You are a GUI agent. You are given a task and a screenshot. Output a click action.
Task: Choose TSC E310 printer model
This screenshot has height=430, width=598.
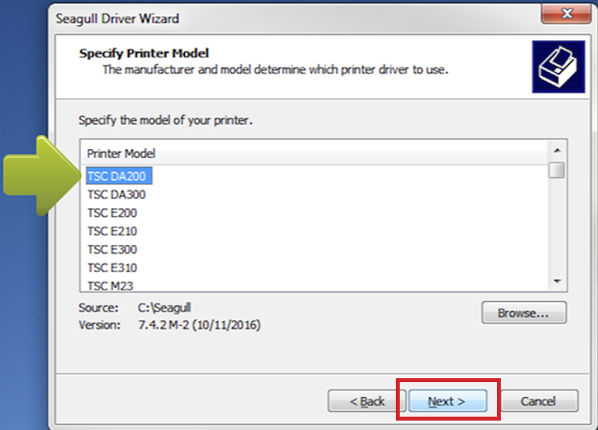(113, 268)
